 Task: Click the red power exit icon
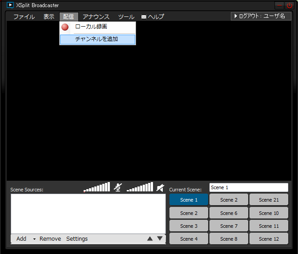(x=290, y=5)
